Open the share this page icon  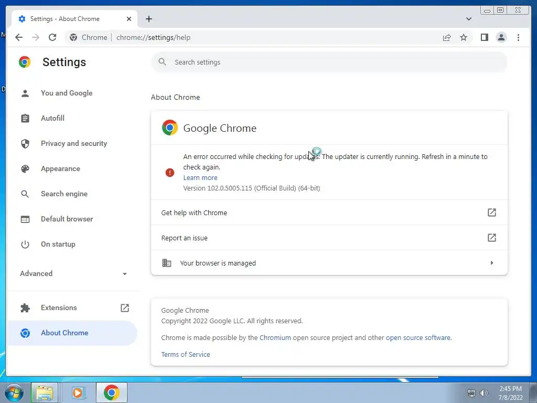[x=447, y=37]
